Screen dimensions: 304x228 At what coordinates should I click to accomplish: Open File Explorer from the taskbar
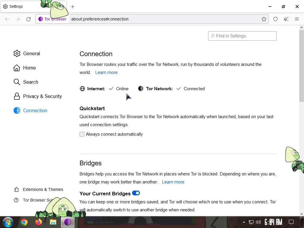[x=53, y=222]
